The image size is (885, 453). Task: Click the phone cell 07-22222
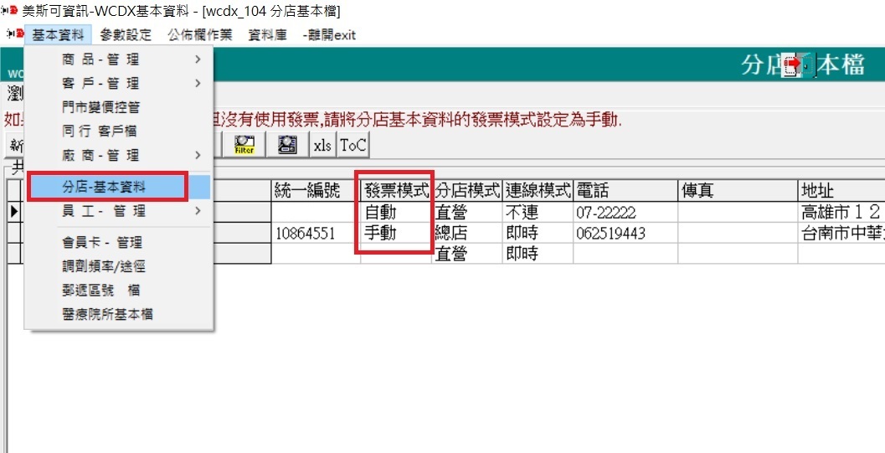625,212
